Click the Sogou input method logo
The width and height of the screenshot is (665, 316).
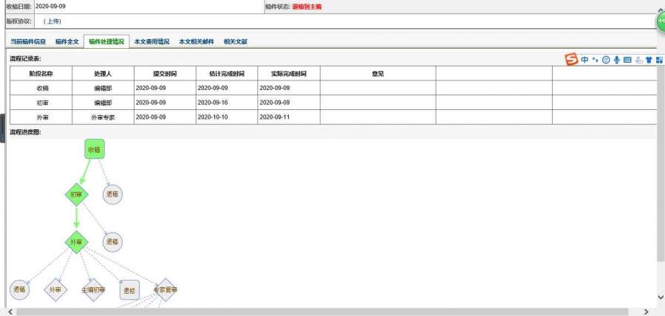pyautogui.click(x=572, y=59)
